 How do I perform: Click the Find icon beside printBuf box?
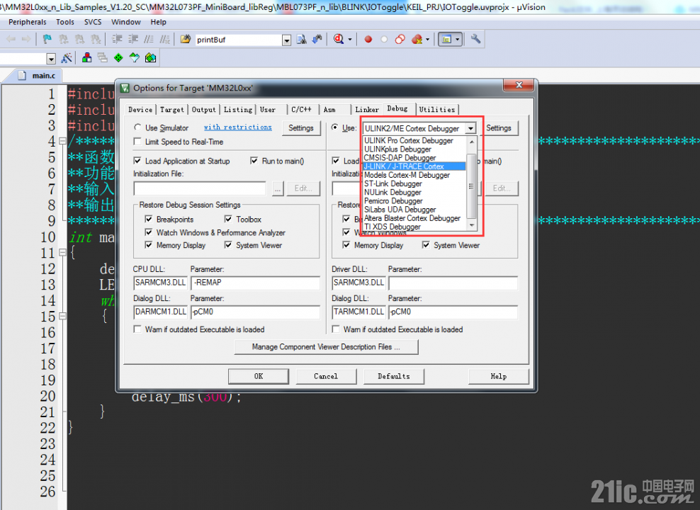(x=302, y=39)
